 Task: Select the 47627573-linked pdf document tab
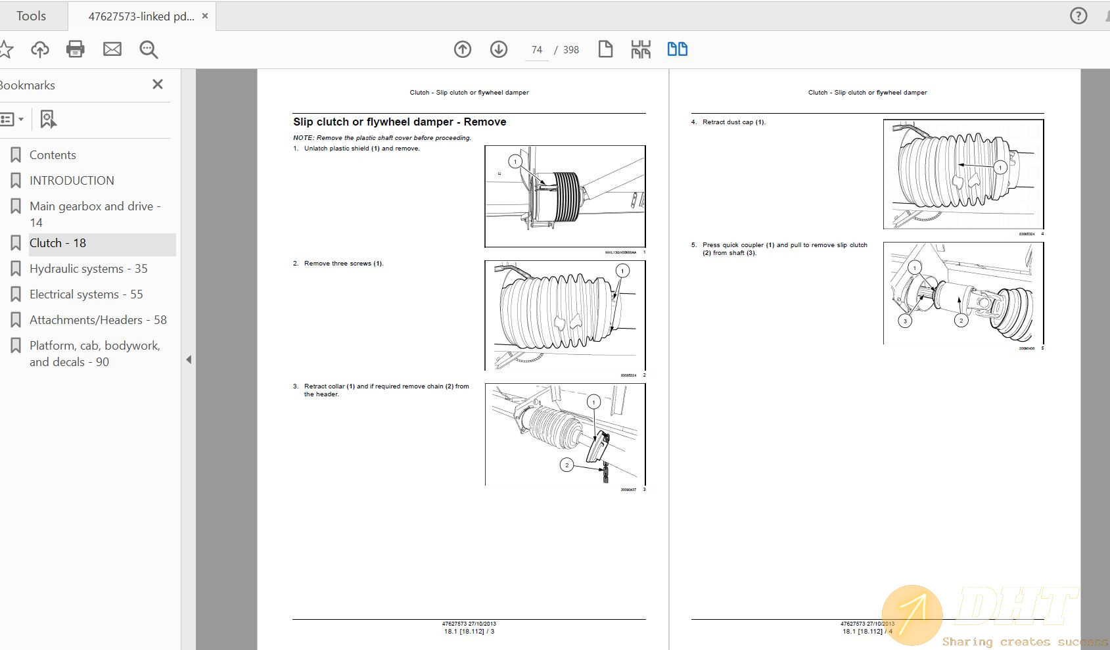[x=141, y=16]
